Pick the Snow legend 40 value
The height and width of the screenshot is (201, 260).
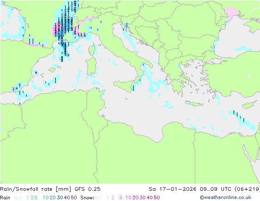pos(150,198)
